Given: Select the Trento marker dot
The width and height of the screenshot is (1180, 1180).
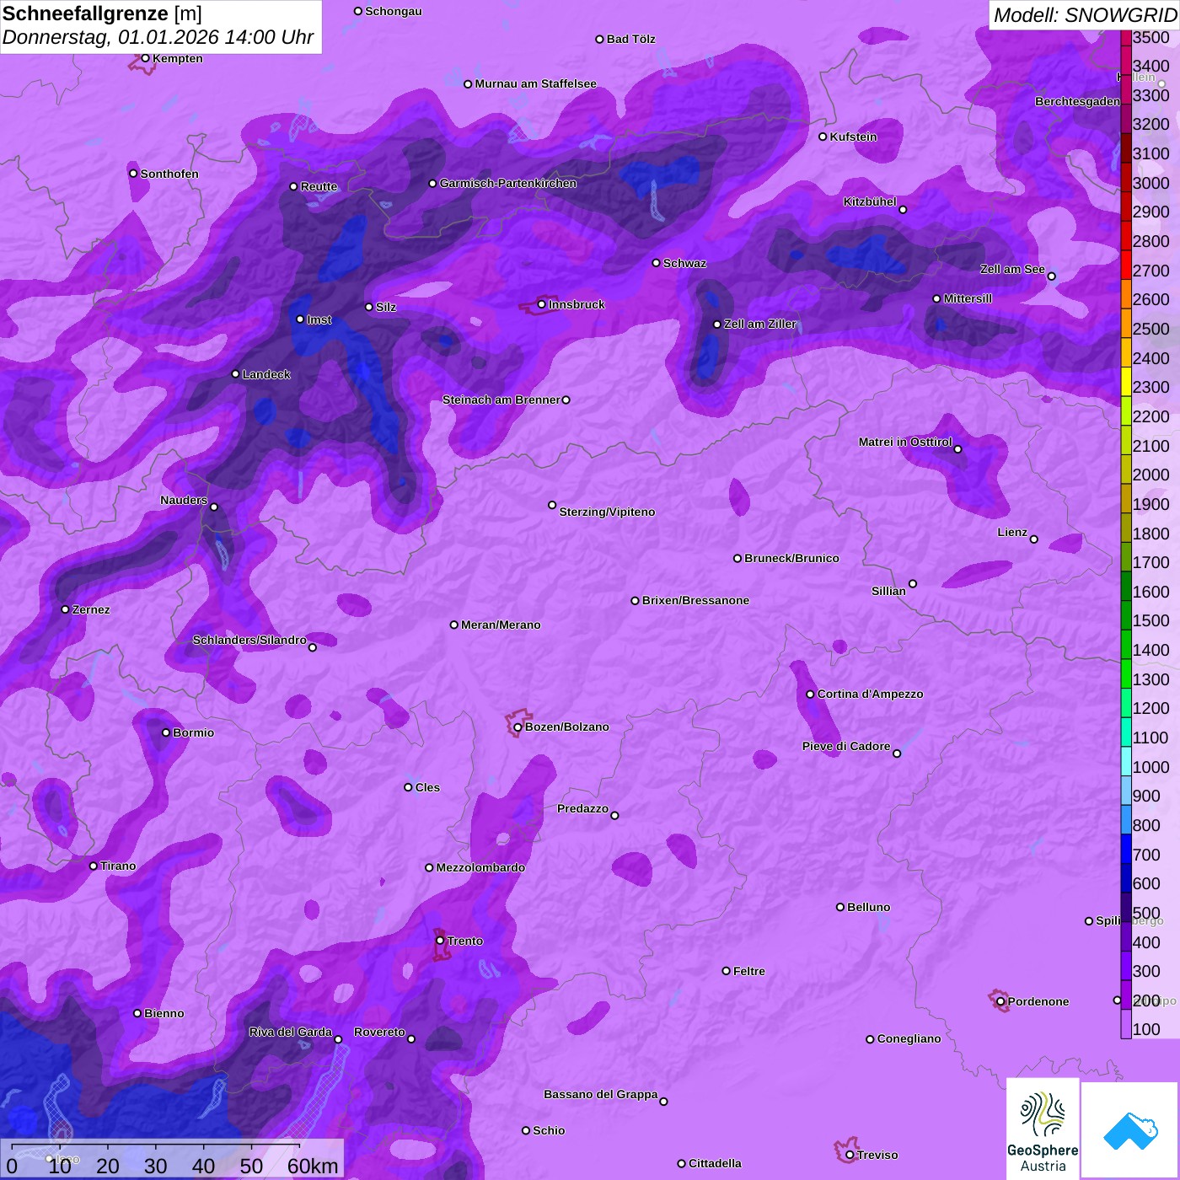Looking at the screenshot, I should [440, 941].
